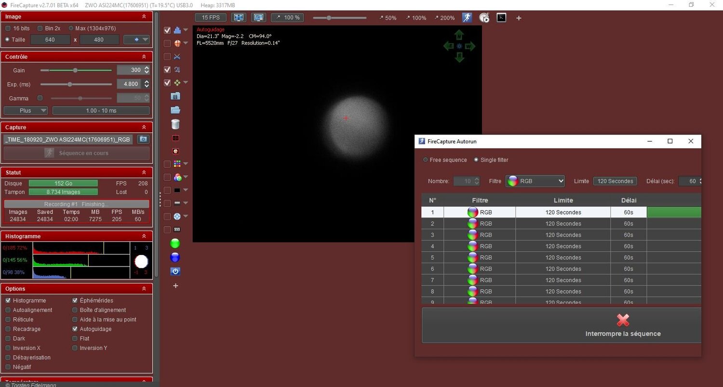The image size is (723, 387).
Task: Collapse the Histogramme panel header
Action: tap(144, 236)
